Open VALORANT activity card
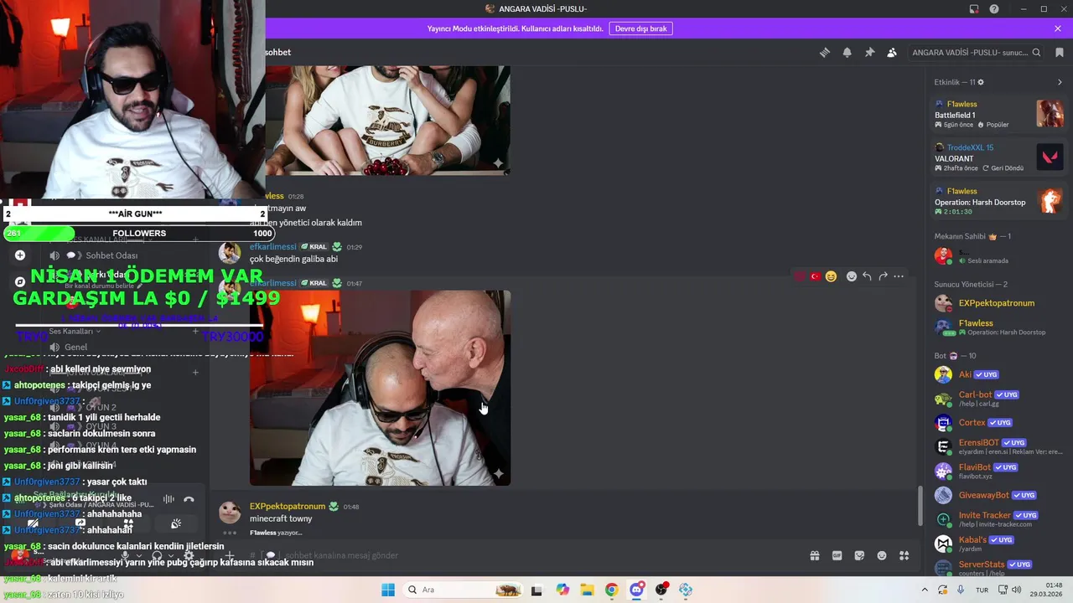The image size is (1073, 603). (x=999, y=157)
